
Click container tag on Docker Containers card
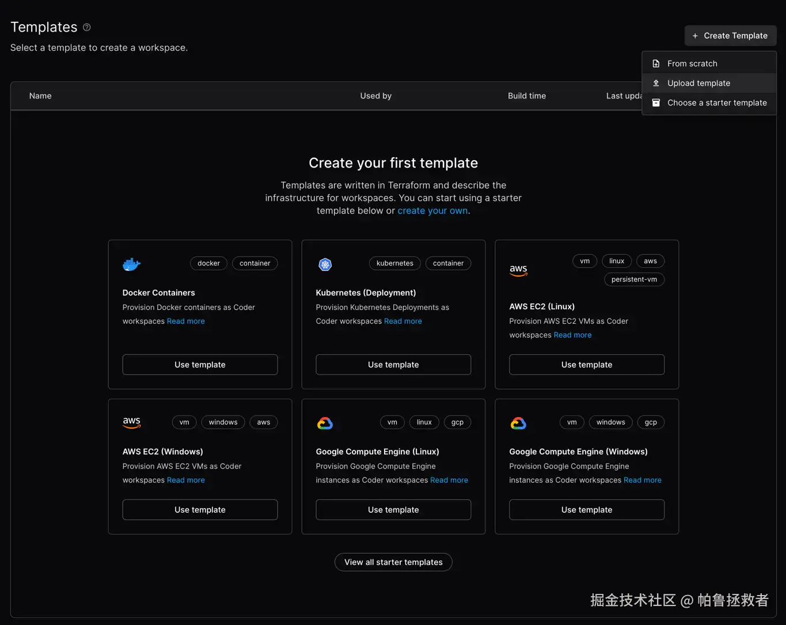coord(255,263)
